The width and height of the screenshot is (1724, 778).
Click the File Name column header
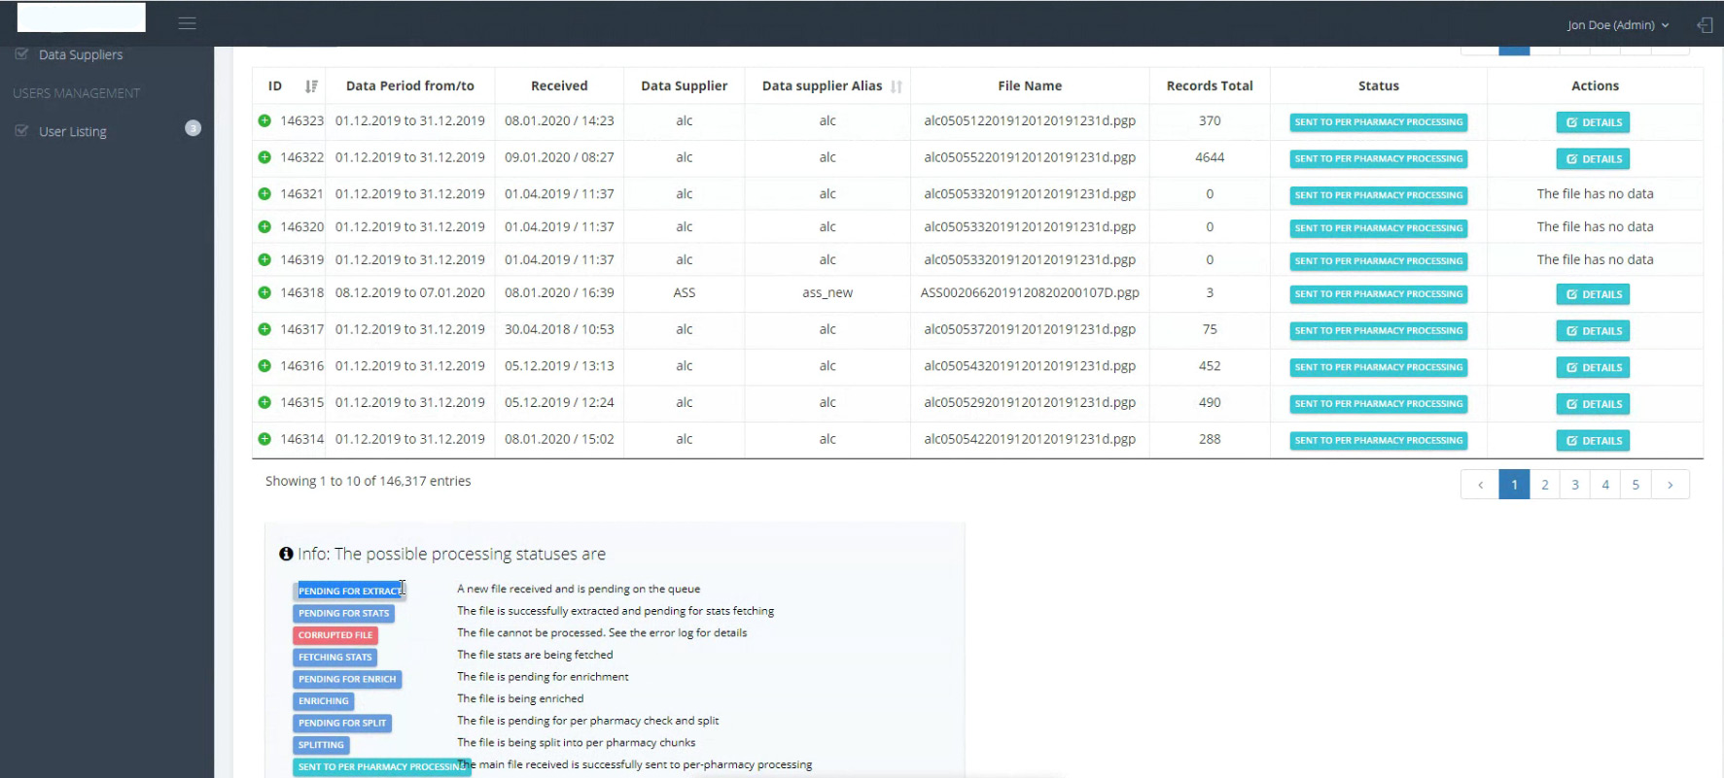(x=1030, y=86)
